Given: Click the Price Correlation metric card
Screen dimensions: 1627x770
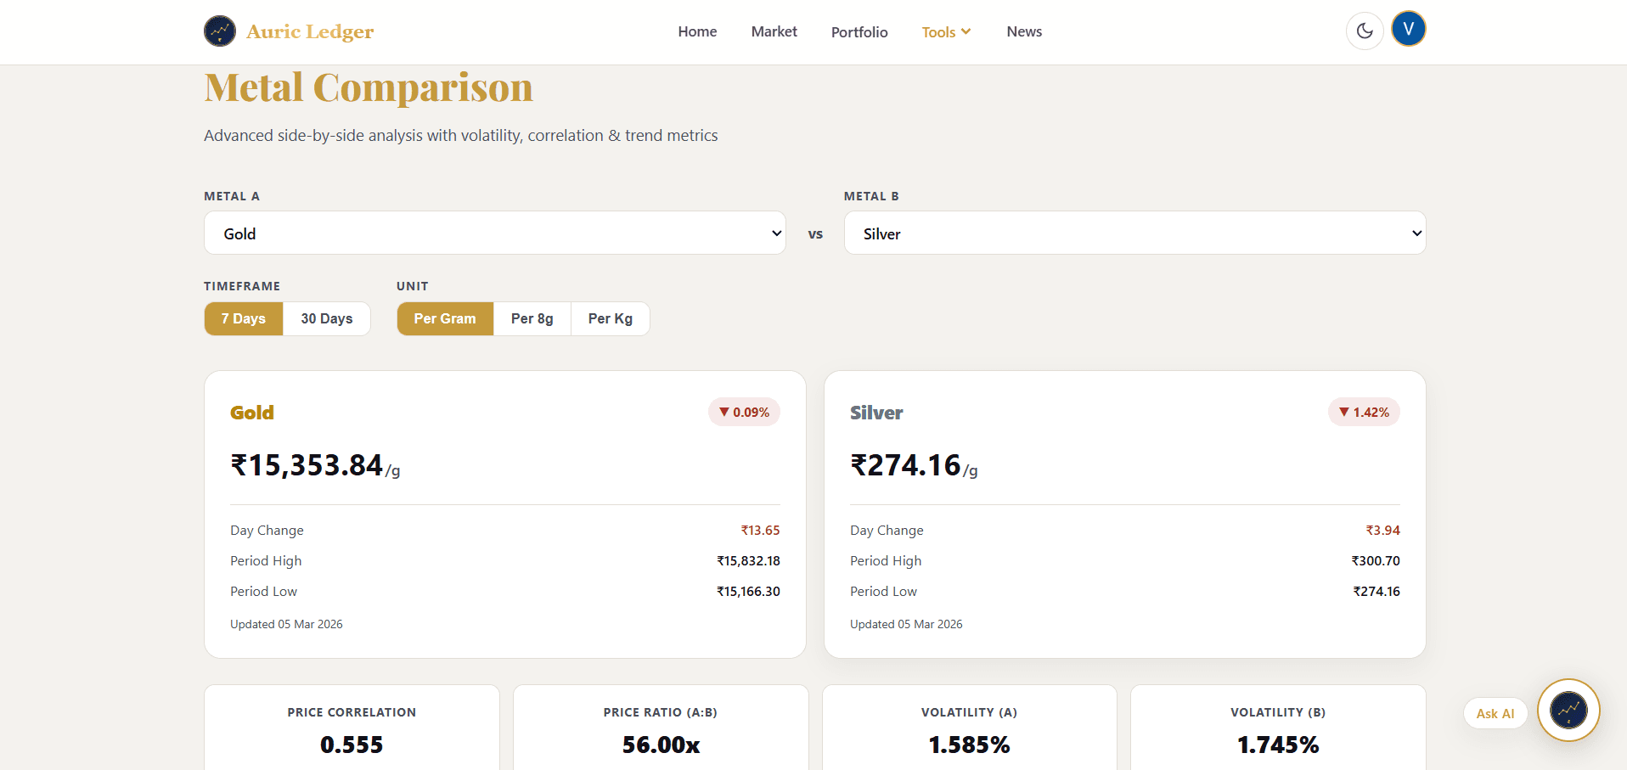Looking at the screenshot, I should [351, 732].
